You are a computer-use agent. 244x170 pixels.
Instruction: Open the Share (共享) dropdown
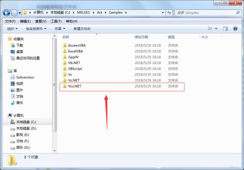[59, 29]
